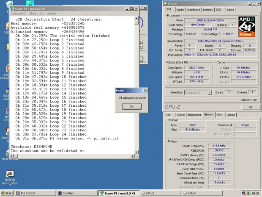Screen dimensions: 262x197
Task: Open the About...(A) menu in Super PI
Action: point(36,14)
